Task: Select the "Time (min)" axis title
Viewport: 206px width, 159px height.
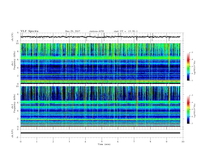Action: click(104, 144)
